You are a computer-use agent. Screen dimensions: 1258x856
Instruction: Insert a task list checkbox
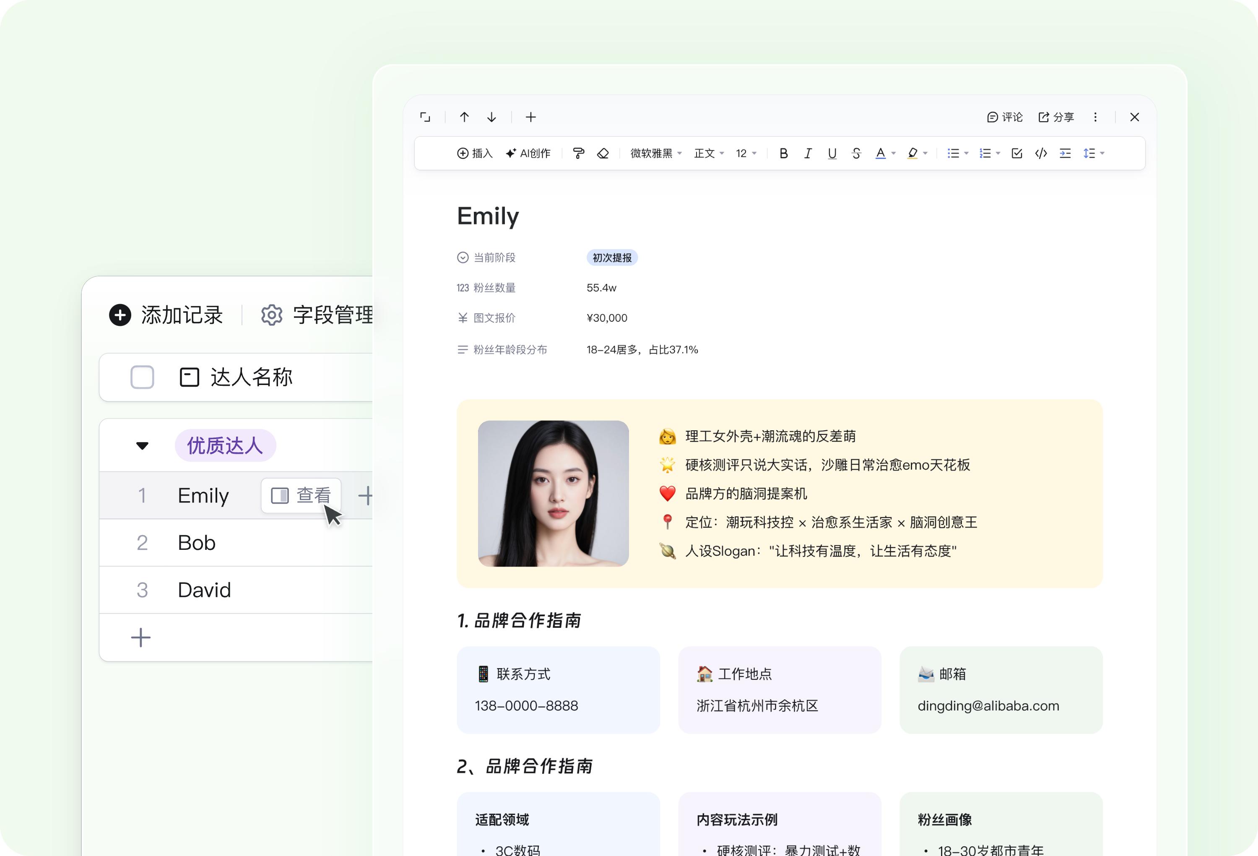1016,153
